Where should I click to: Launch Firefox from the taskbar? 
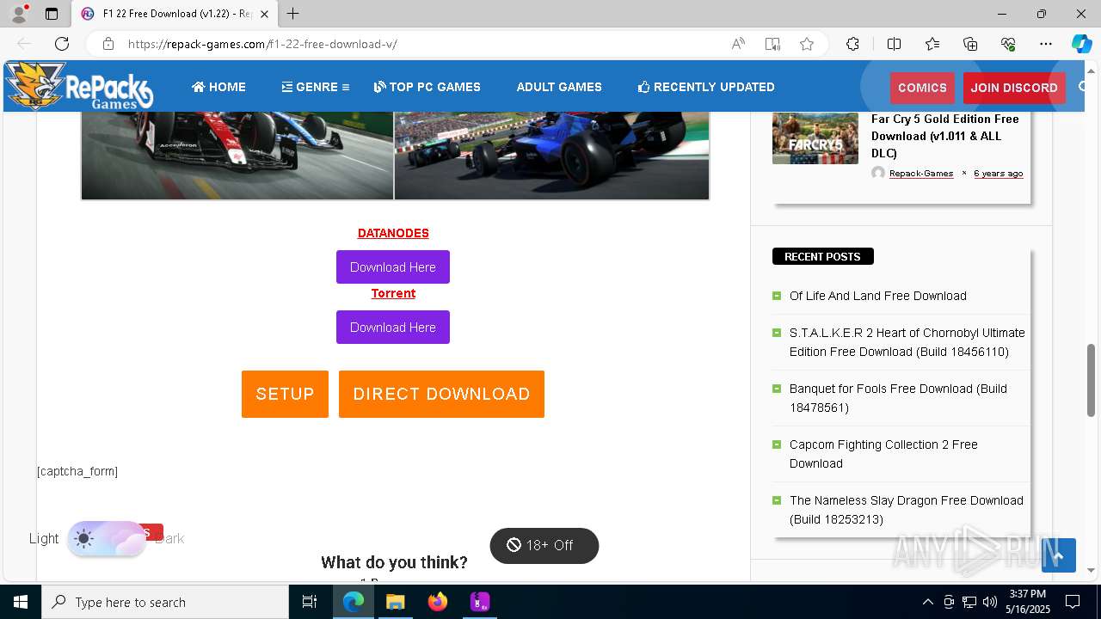pyautogui.click(x=437, y=602)
